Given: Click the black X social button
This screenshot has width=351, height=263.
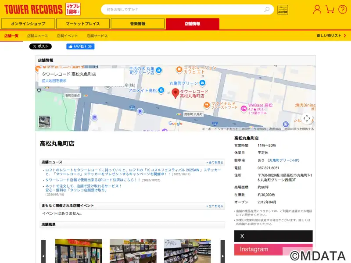Looking at the screenshot, I should point(273,236).
